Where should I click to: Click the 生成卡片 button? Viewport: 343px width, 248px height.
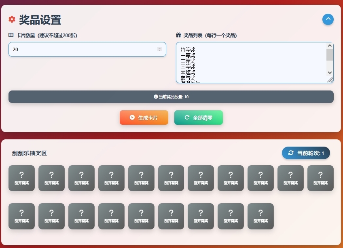pyautogui.click(x=144, y=118)
